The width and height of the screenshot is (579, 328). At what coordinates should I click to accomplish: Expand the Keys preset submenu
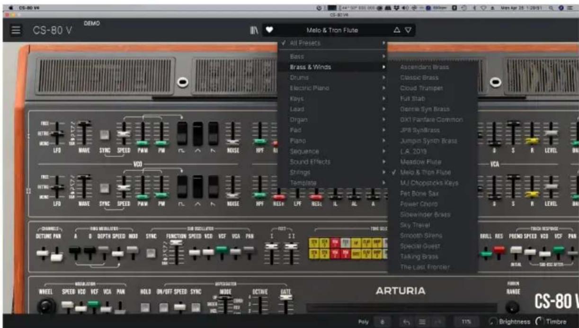(x=333, y=98)
